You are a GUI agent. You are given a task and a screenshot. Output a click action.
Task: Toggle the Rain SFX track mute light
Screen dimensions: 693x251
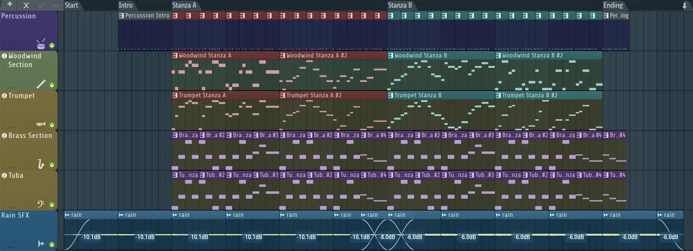click(52, 244)
